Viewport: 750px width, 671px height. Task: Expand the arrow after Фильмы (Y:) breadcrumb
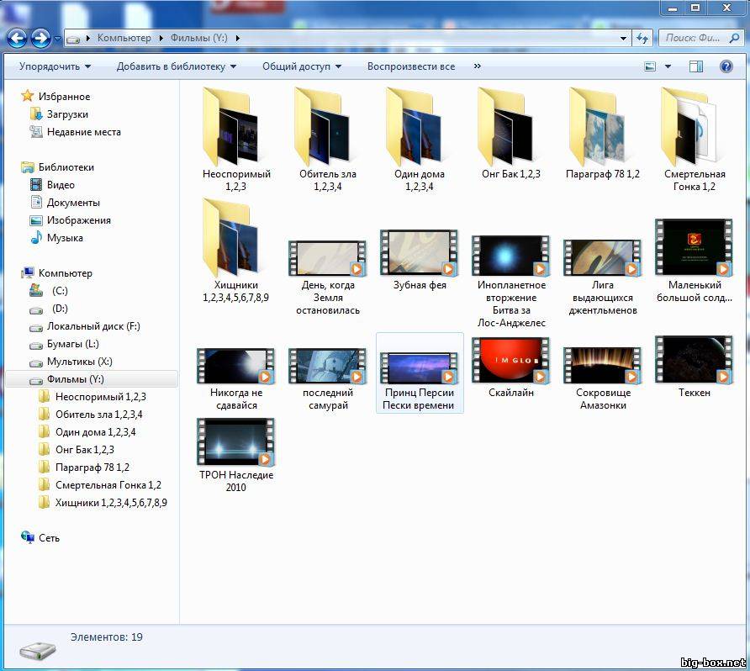click(237, 38)
